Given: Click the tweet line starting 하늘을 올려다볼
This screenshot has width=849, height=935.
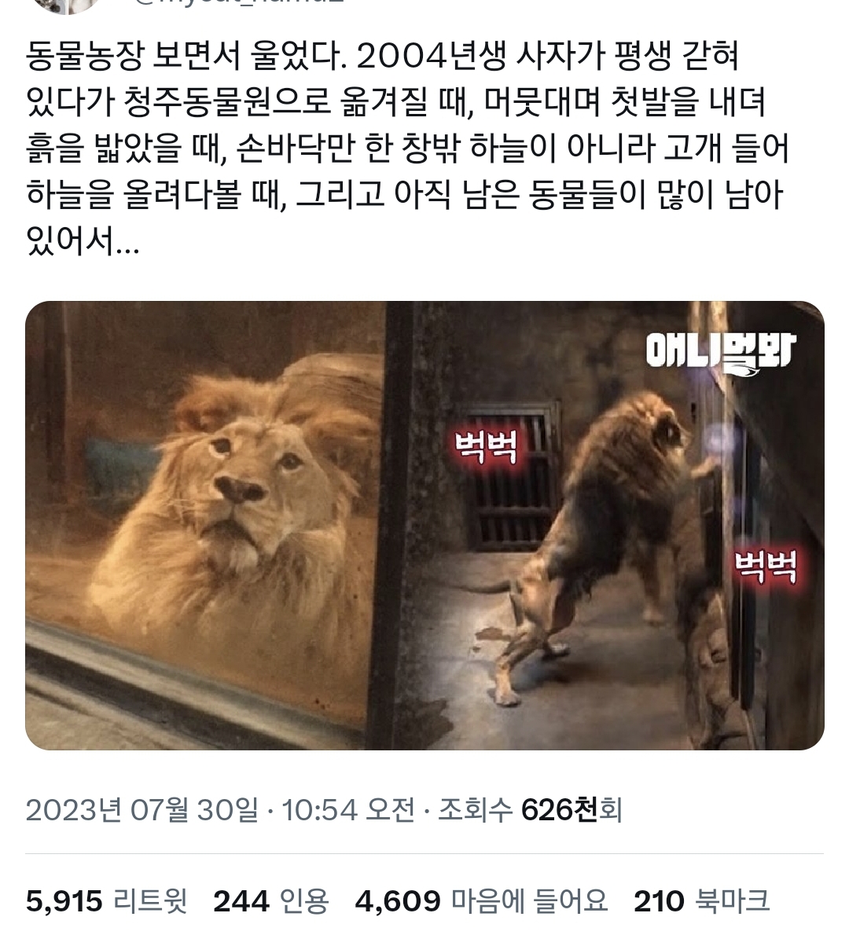Looking at the screenshot, I should (x=405, y=195).
